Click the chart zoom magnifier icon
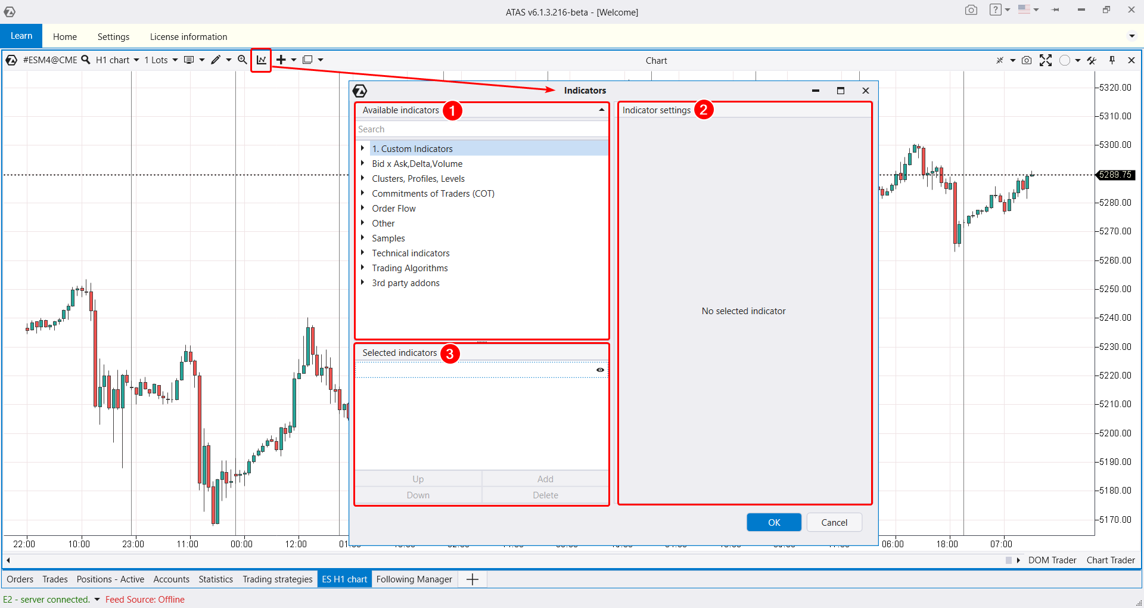This screenshot has width=1144, height=608. coord(242,60)
